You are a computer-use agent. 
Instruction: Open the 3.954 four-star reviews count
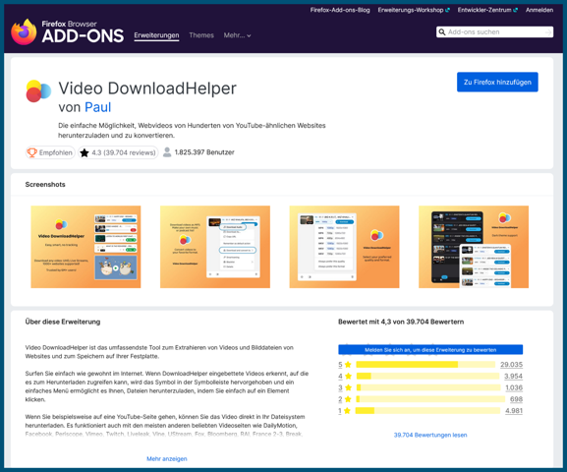point(514,376)
